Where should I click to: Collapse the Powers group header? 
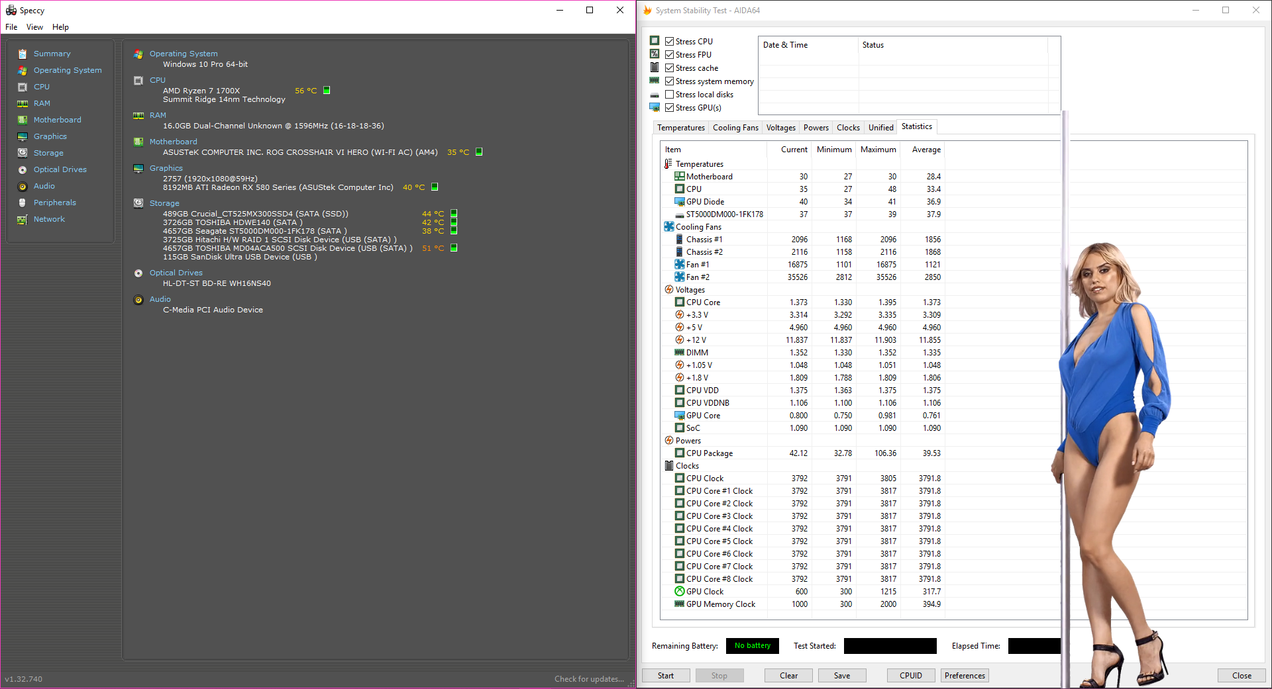click(x=683, y=440)
